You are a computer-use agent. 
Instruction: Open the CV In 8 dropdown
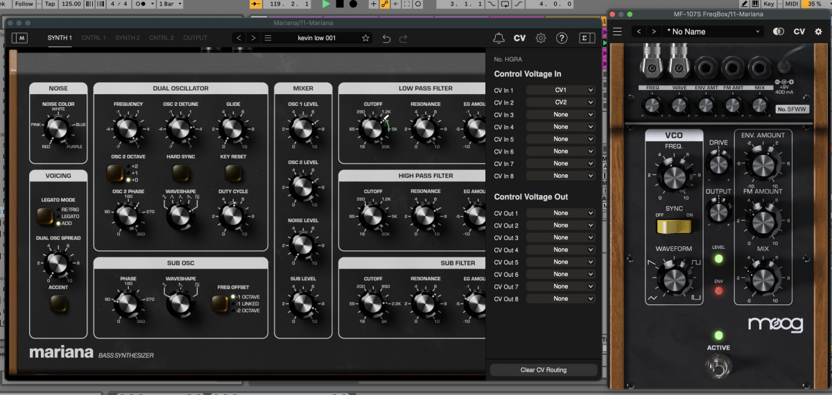pos(561,176)
